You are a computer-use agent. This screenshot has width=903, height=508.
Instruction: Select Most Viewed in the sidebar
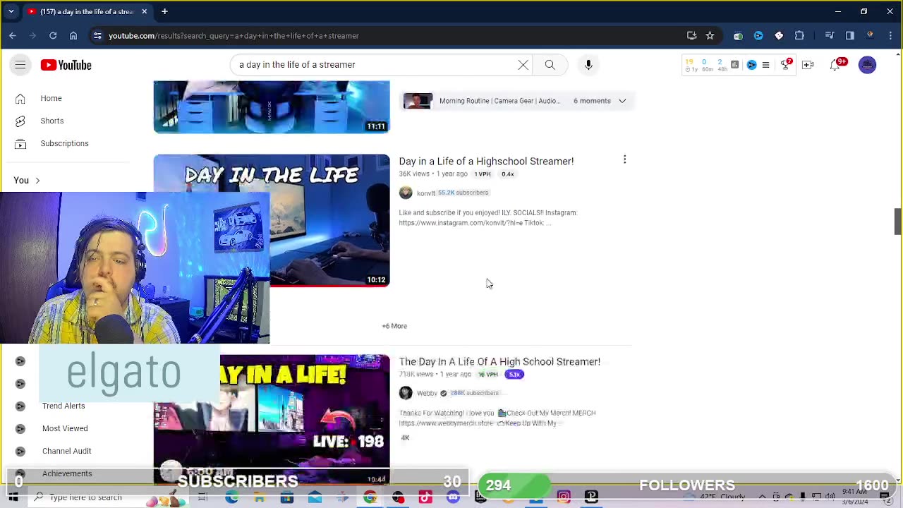(65, 428)
